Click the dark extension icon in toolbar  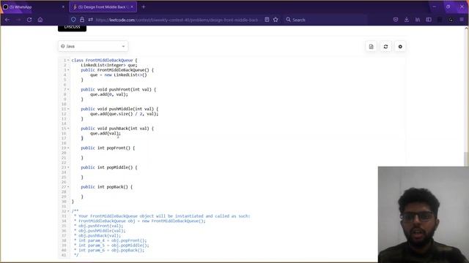point(440,20)
